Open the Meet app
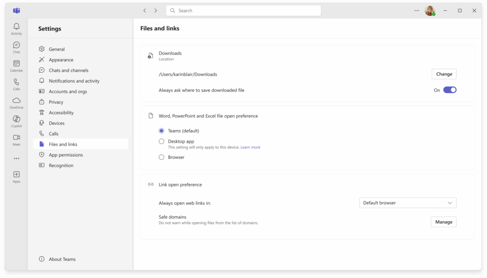Image resolution: width=487 pixels, height=278 pixels. click(17, 140)
